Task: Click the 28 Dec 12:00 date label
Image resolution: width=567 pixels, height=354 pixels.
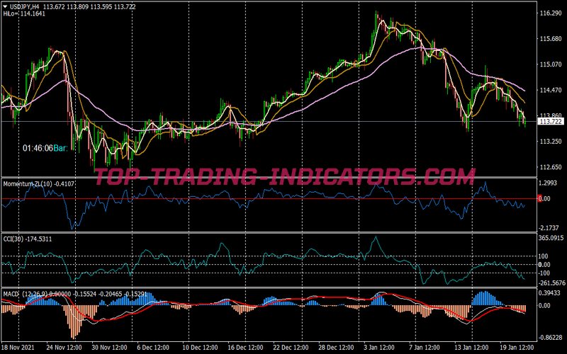Action: (336, 348)
